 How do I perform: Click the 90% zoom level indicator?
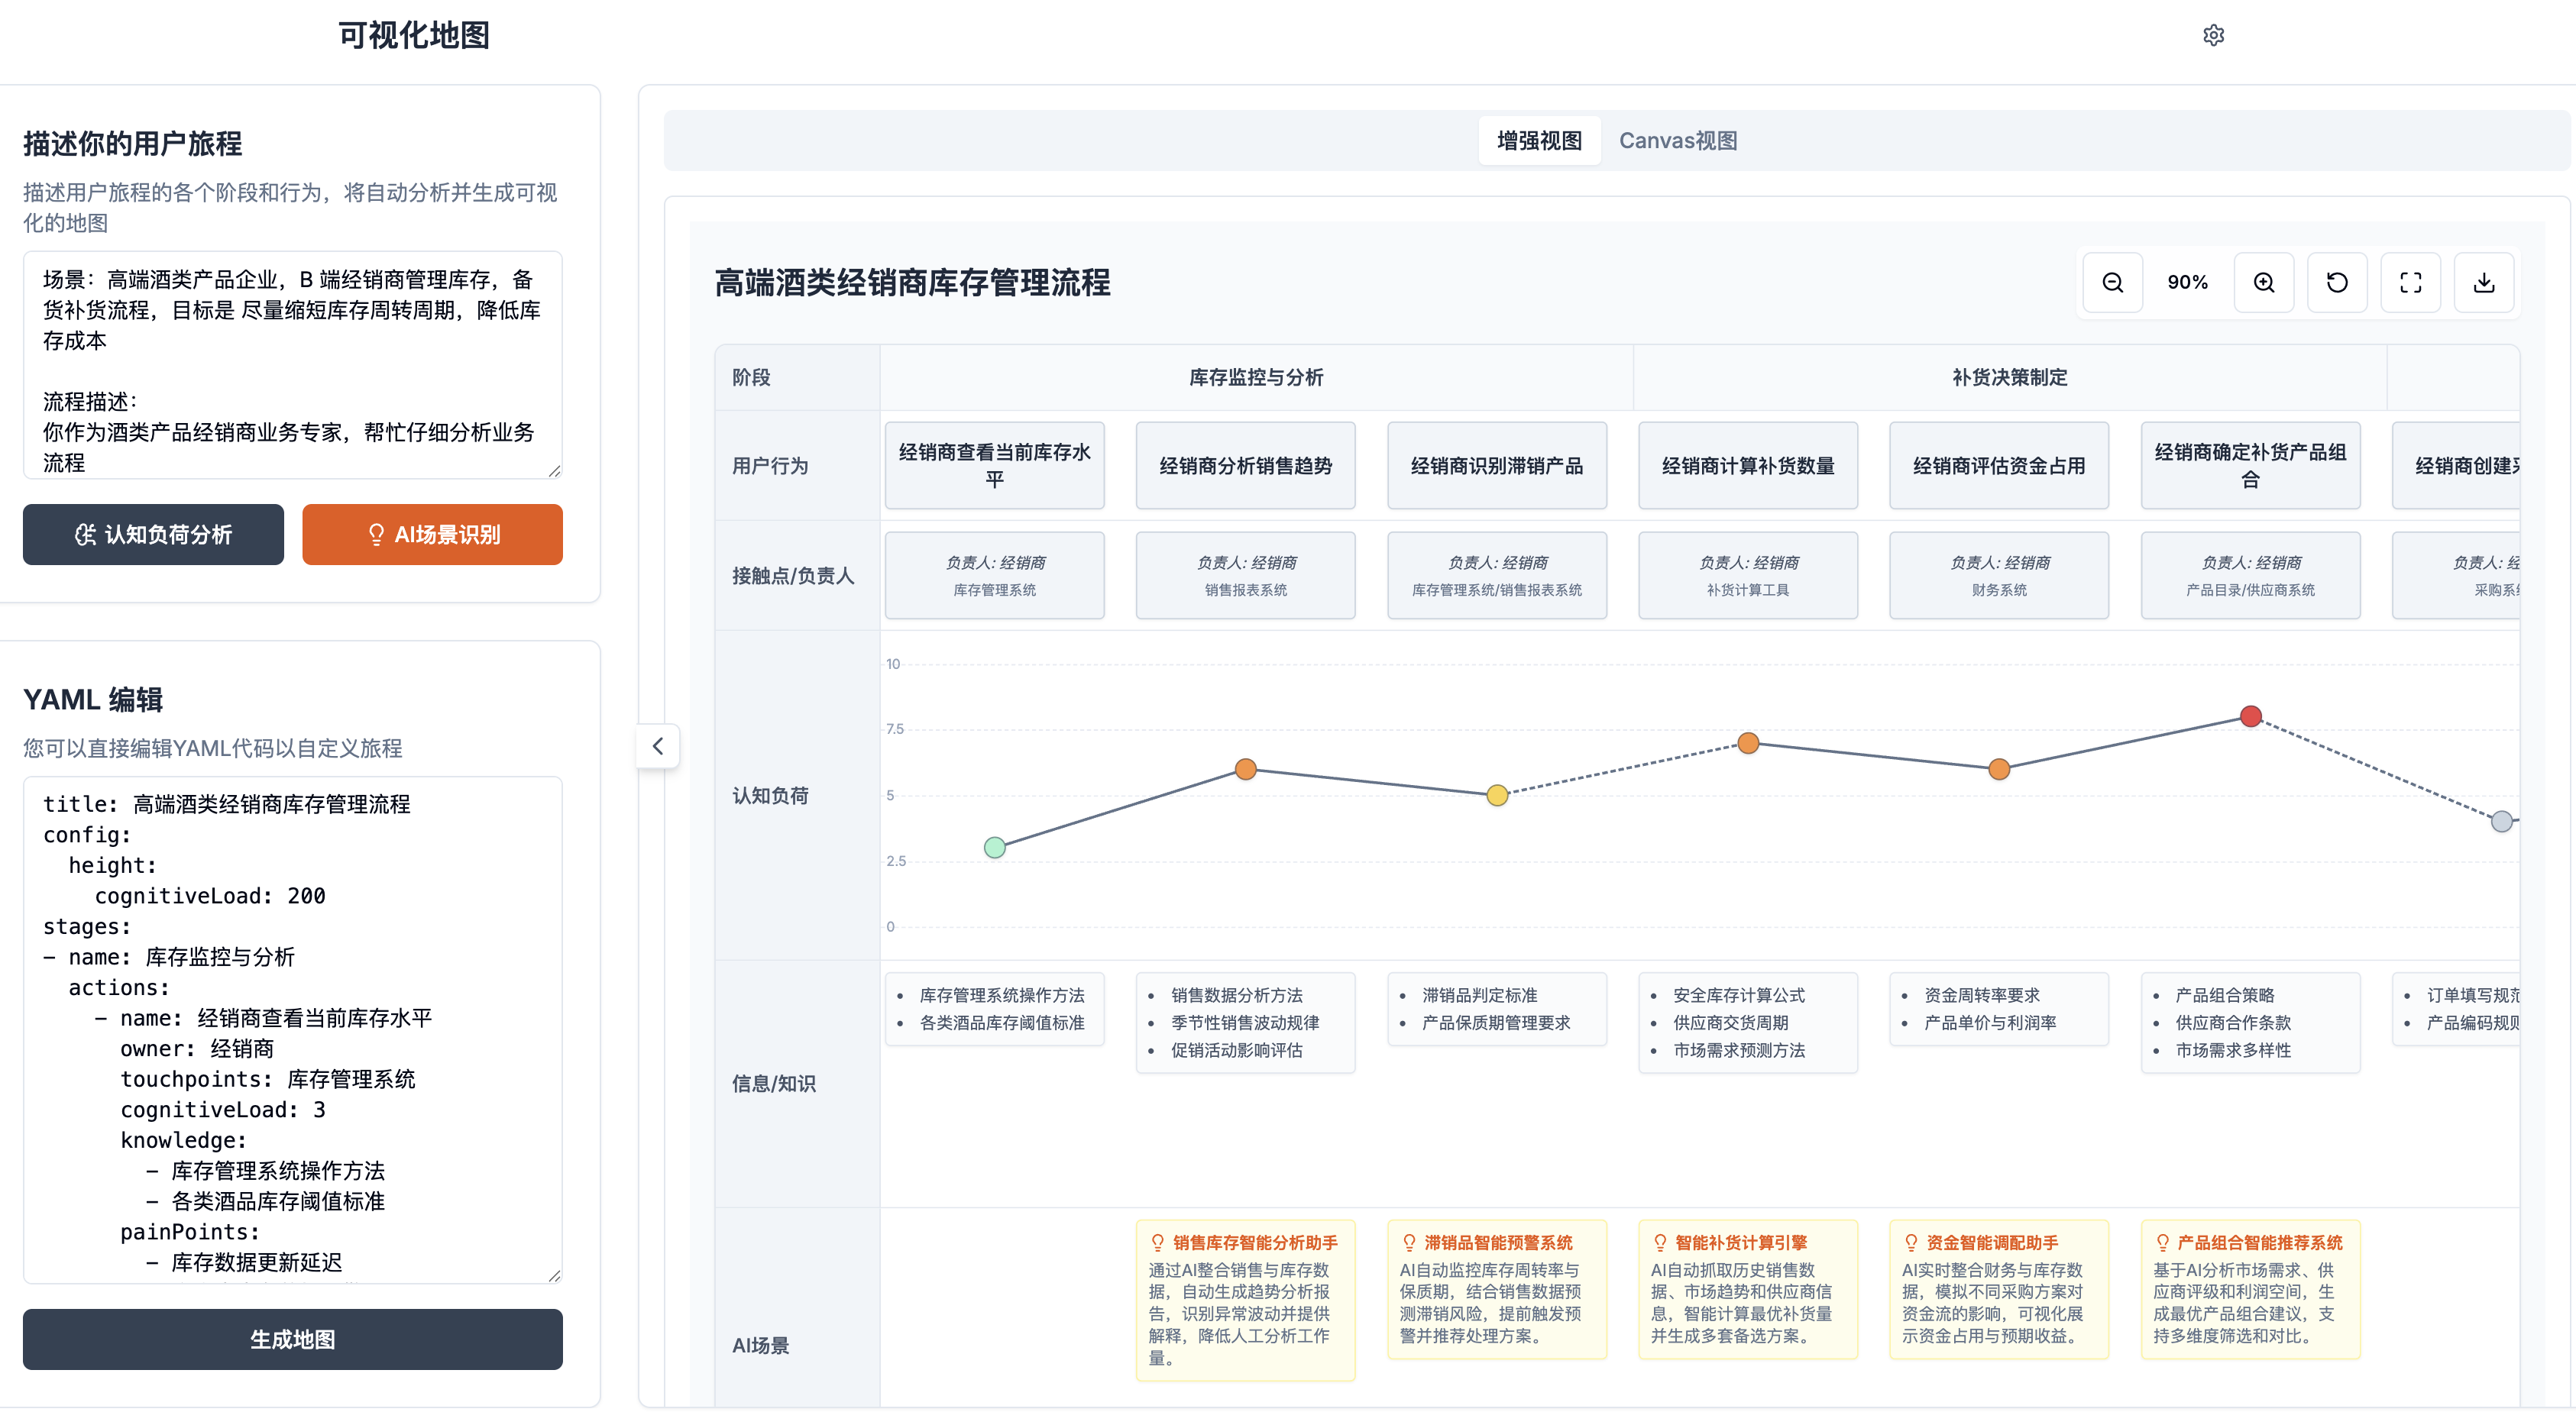(x=2187, y=283)
